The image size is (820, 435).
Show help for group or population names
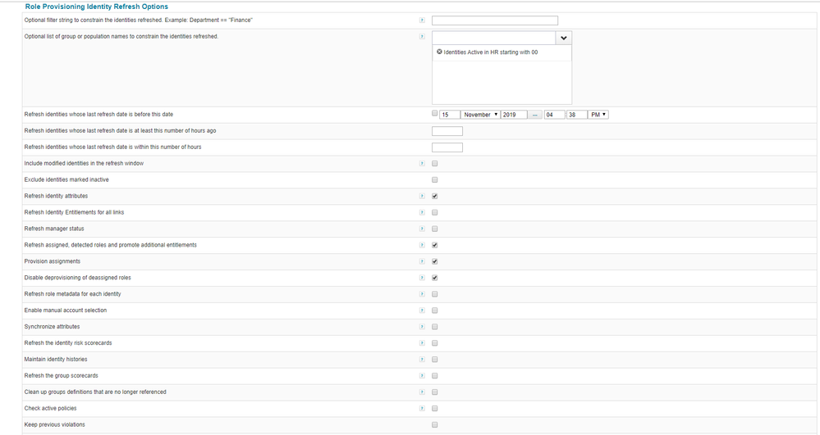click(422, 37)
